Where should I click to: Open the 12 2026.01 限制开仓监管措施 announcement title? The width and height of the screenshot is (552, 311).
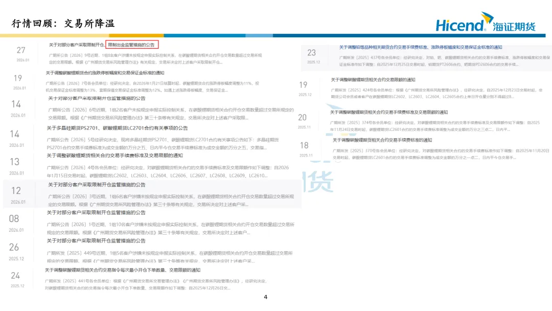[97, 185]
